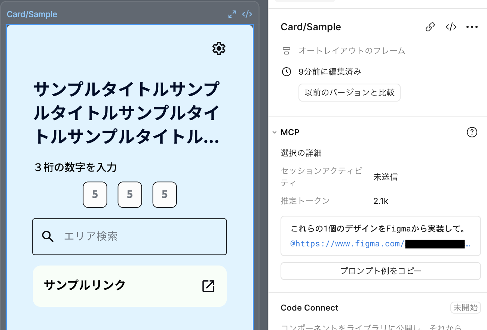Copy link using the chain icon in the panel header
487x330 pixels.
click(x=430, y=27)
